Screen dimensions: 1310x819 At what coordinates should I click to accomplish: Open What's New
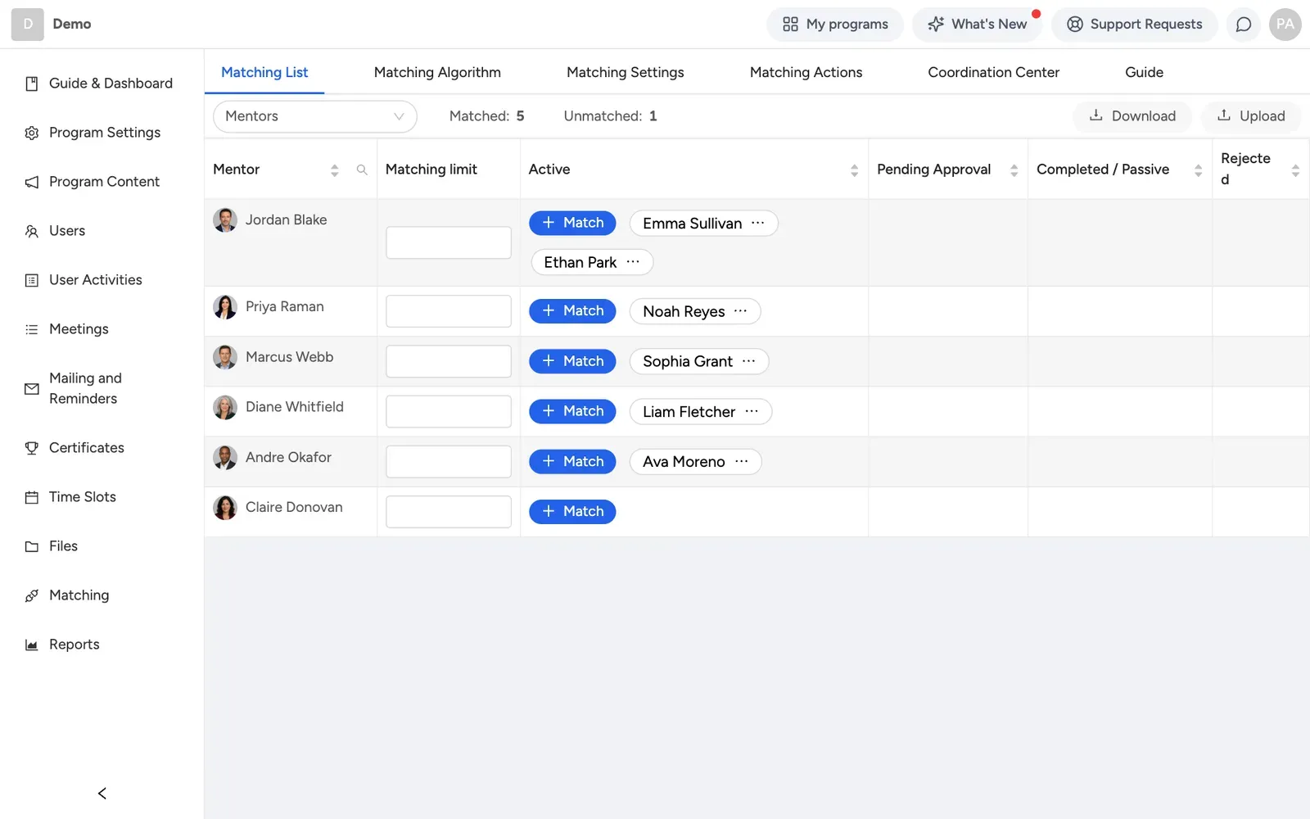(977, 25)
